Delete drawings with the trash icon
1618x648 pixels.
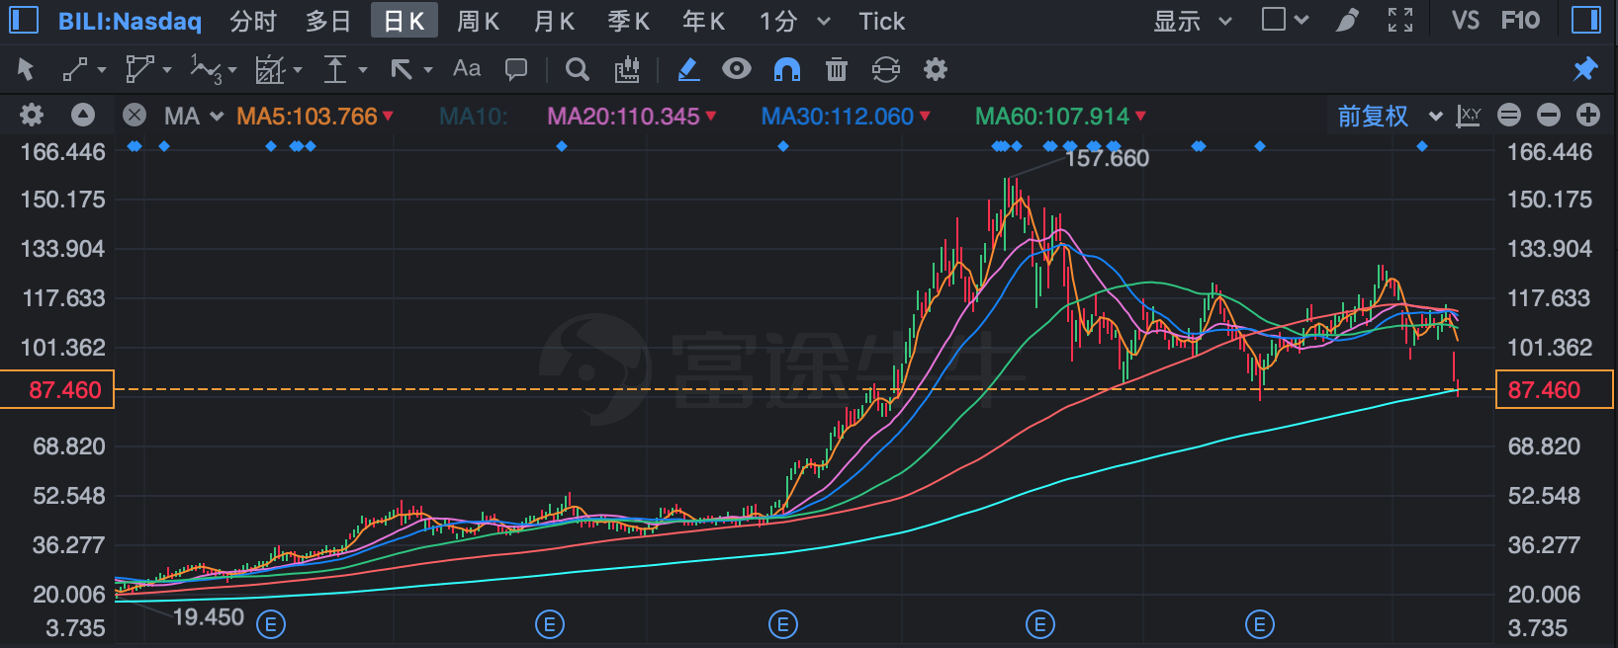pyautogui.click(x=837, y=69)
